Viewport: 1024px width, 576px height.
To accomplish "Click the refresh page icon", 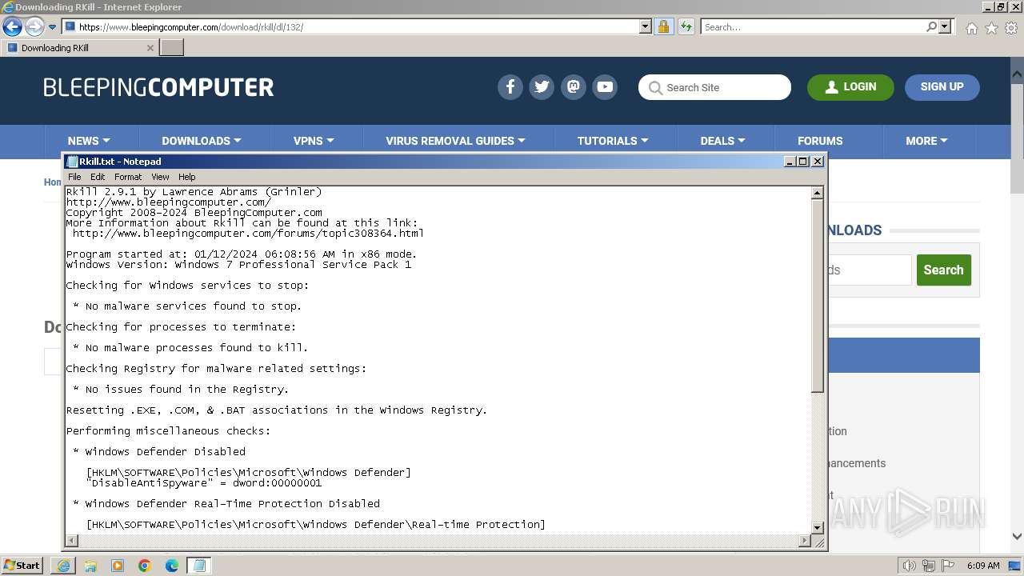I will click(x=686, y=27).
